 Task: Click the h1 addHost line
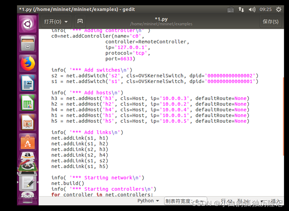click(150, 116)
